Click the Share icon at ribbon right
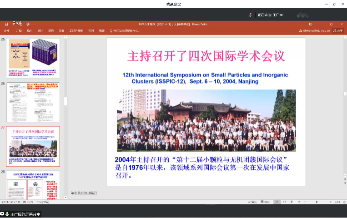 click(x=337, y=31)
